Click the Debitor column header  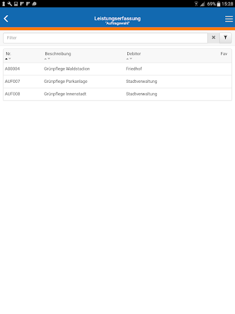point(134,54)
